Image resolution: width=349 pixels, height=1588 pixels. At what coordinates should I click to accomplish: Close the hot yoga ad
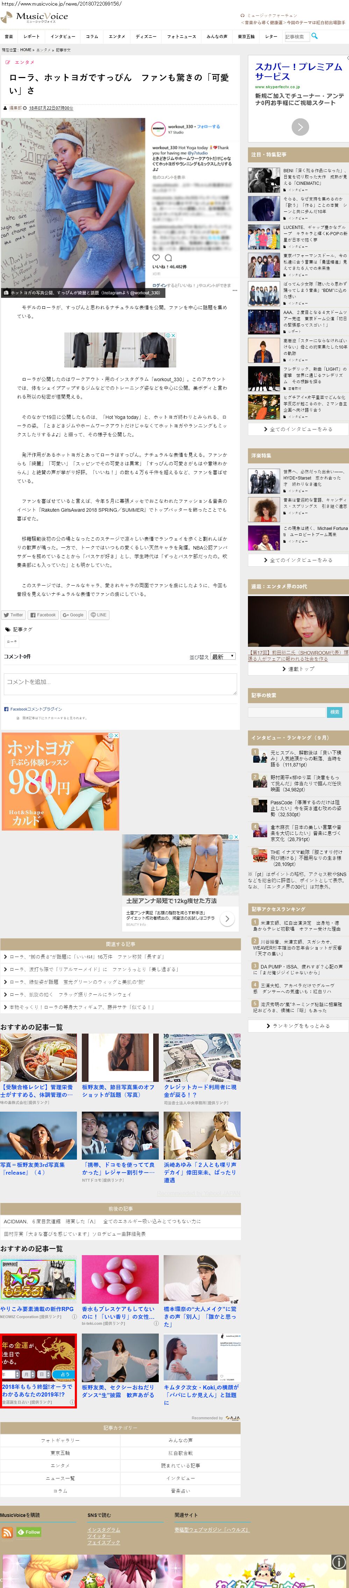116,735
